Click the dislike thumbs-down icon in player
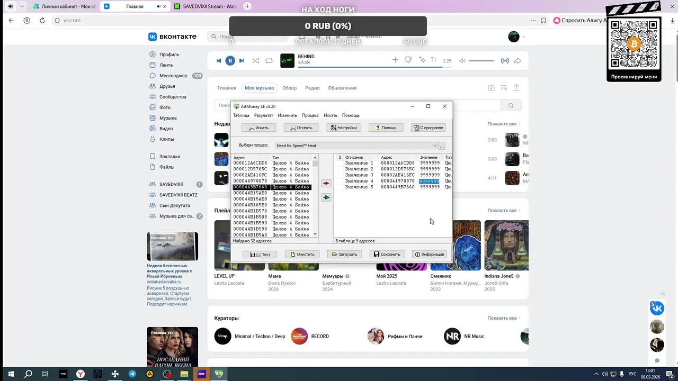The image size is (678, 381). point(408,60)
